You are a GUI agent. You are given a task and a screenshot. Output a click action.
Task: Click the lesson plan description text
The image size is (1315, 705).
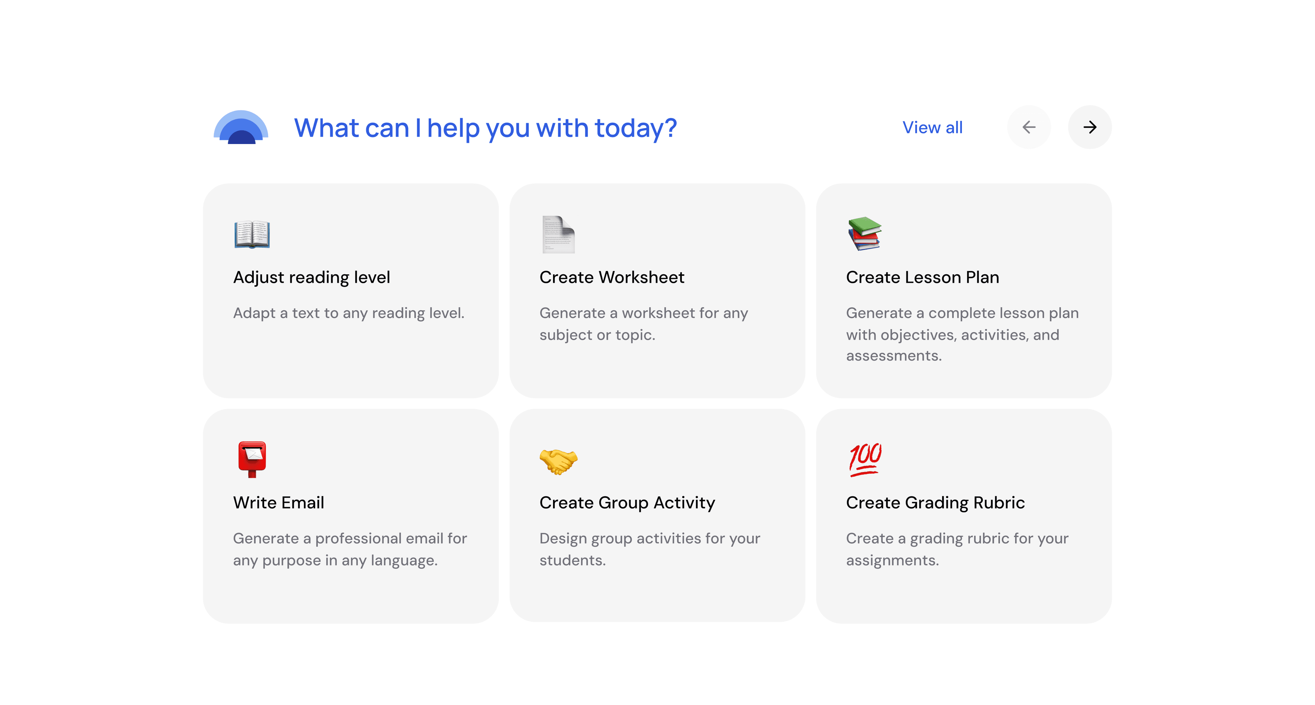962,335
